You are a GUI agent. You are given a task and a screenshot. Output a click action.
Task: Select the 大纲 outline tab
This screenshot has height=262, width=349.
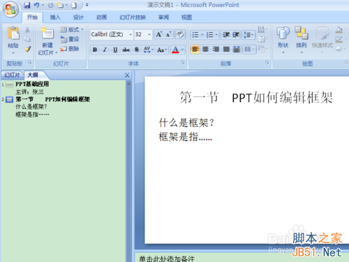pyautogui.click(x=33, y=75)
